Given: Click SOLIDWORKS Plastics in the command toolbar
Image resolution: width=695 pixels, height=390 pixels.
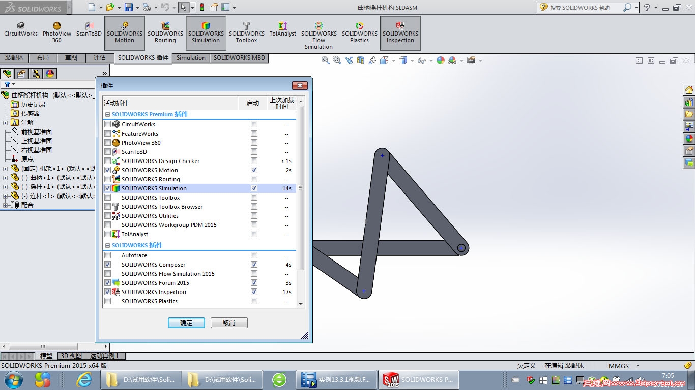Looking at the screenshot, I should (359, 32).
